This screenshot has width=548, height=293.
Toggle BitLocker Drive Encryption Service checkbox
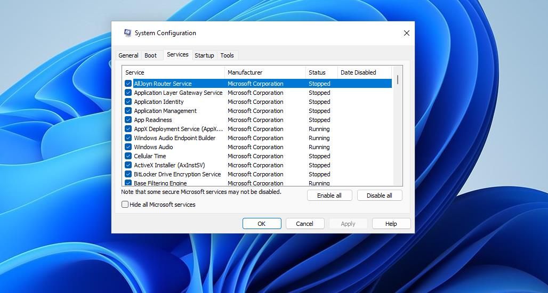(128, 174)
